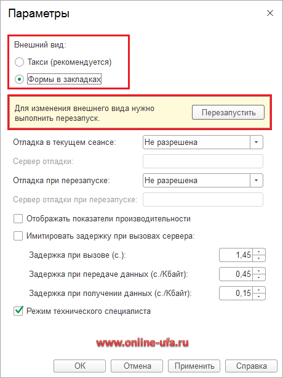283x378 pixels.
Task: Increase Задержка при вызове value with up arrow
Action: point(259,252)
